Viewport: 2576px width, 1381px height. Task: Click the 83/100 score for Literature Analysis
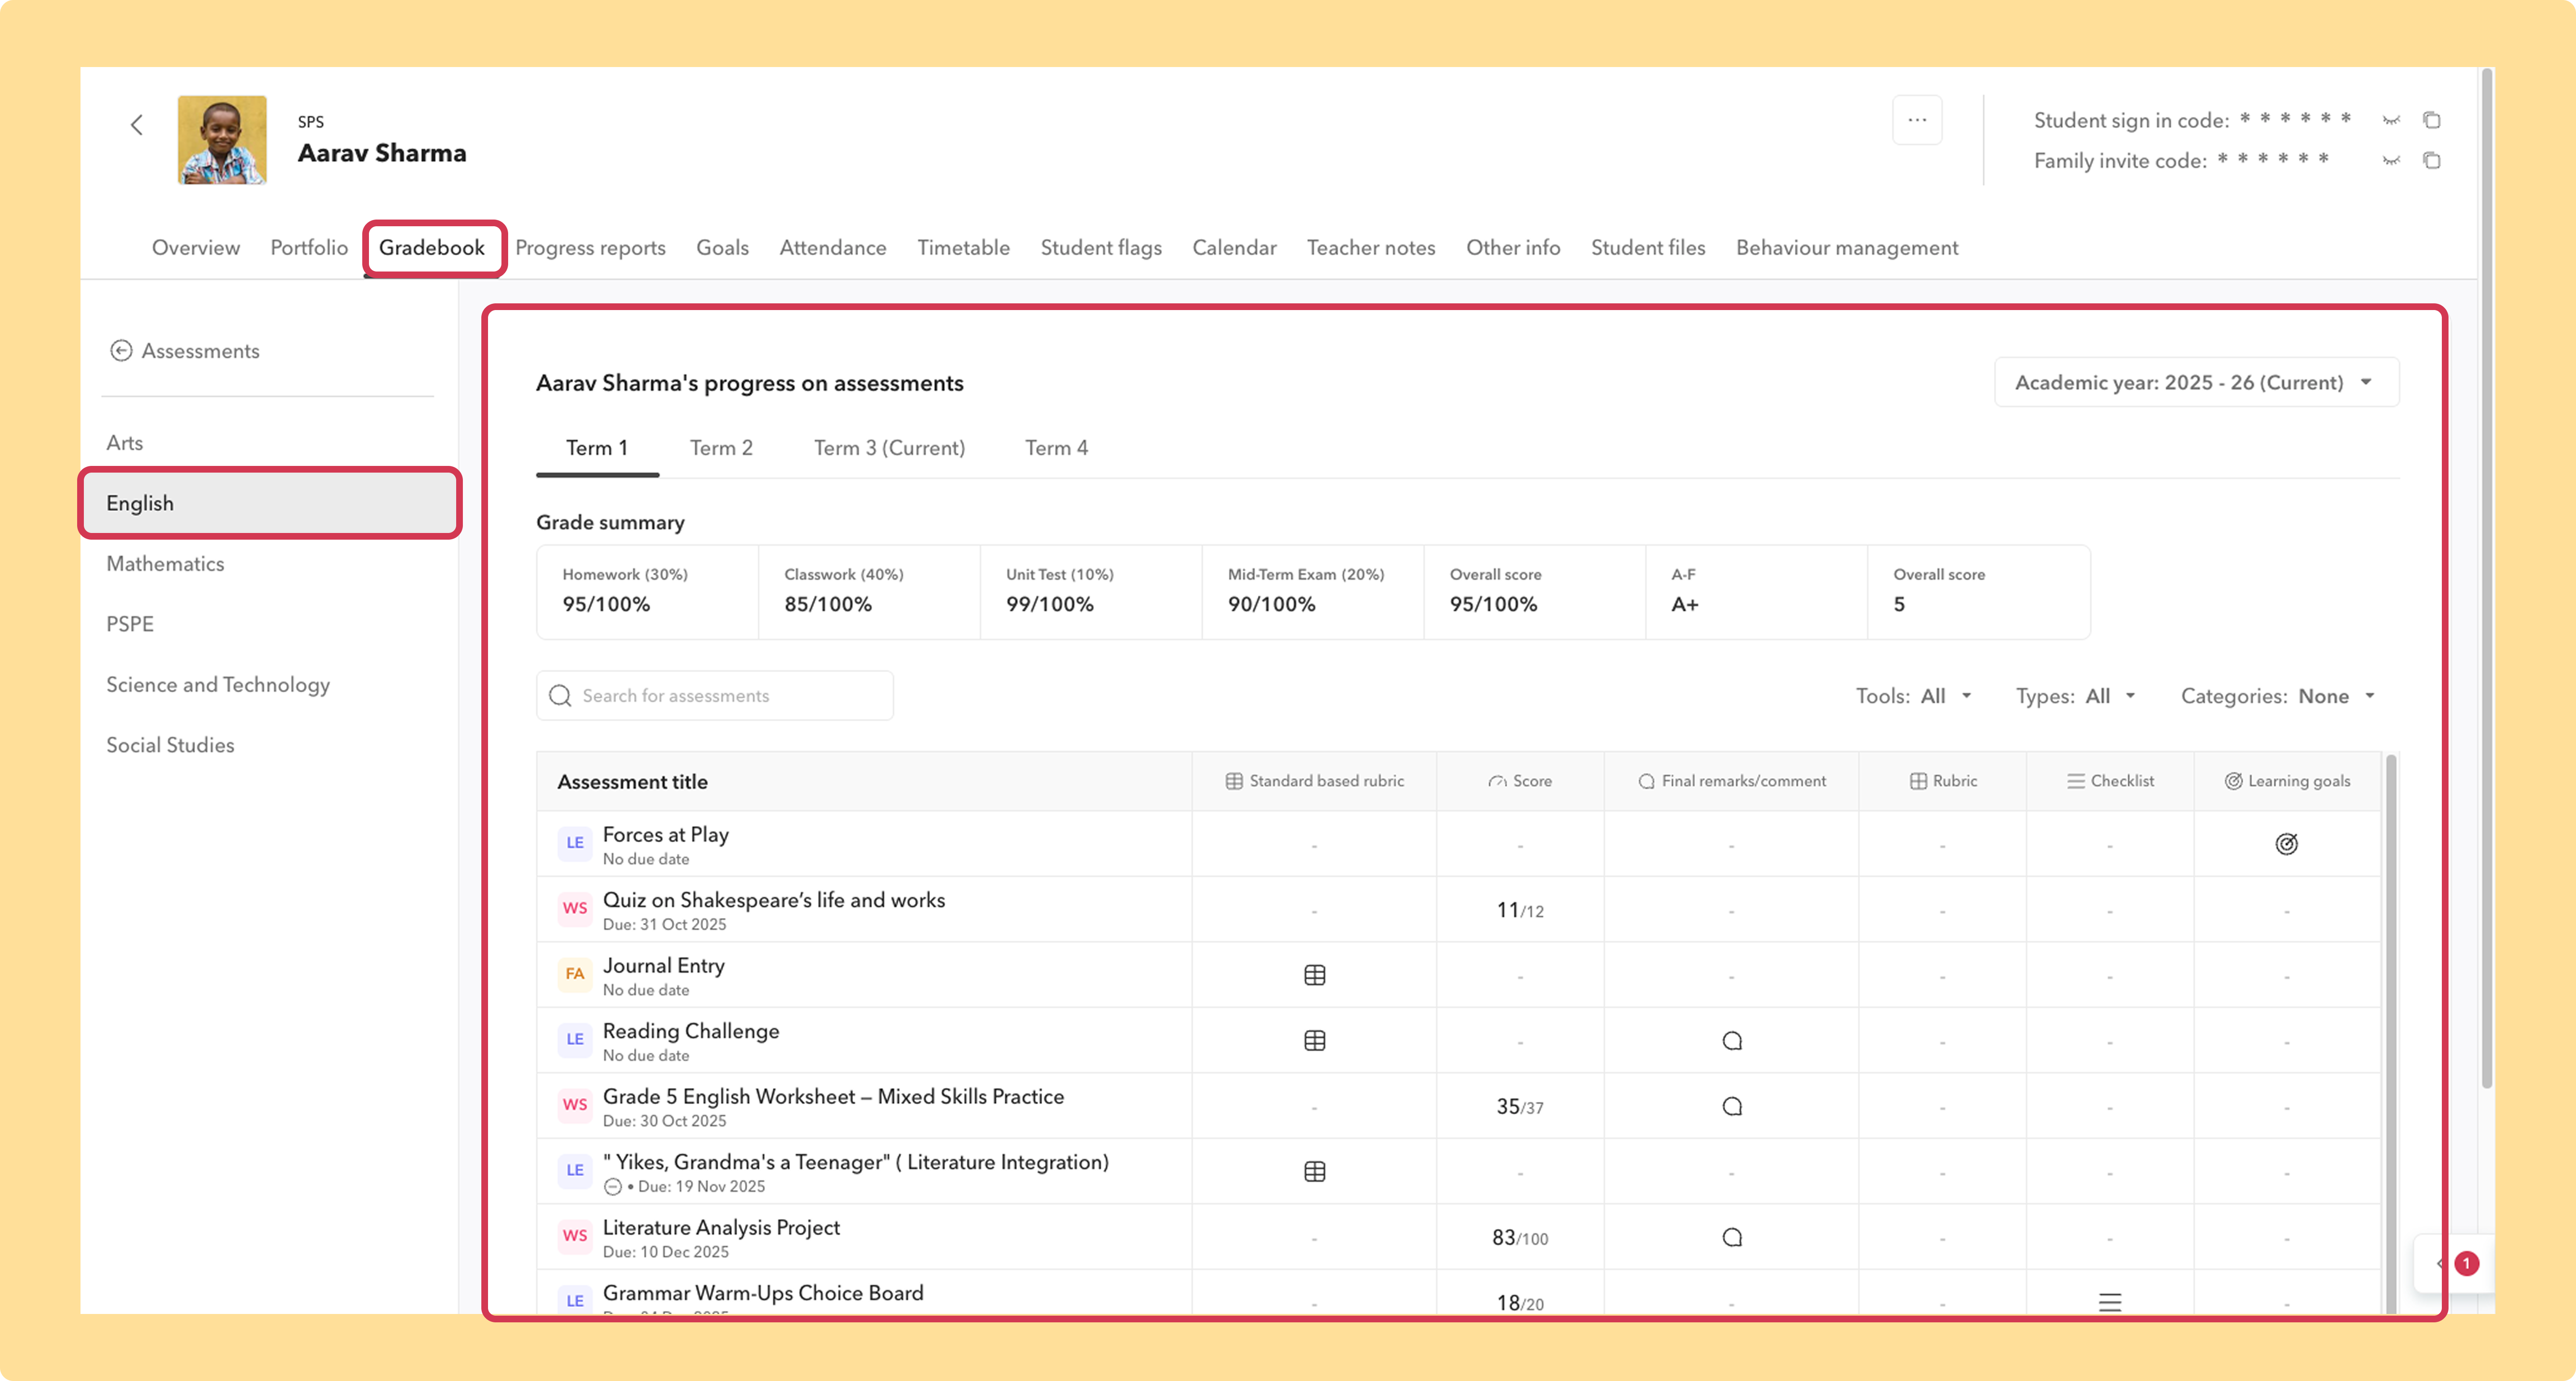point(1519,1238)
